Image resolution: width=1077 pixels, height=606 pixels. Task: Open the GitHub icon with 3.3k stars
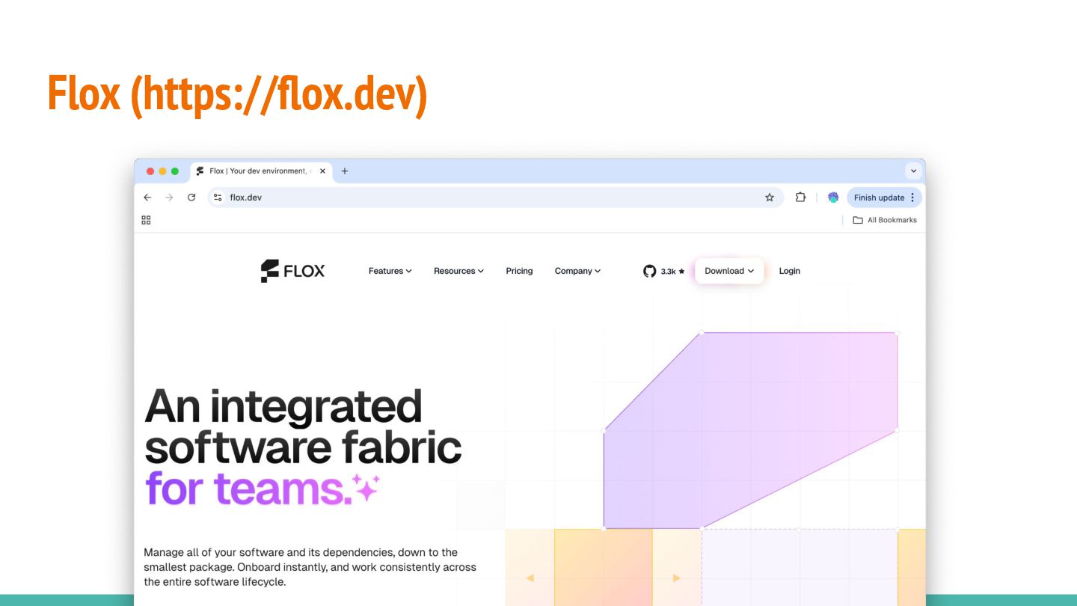pos(663,271)
